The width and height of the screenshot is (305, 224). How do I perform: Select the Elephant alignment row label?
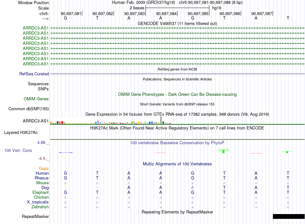41,192
